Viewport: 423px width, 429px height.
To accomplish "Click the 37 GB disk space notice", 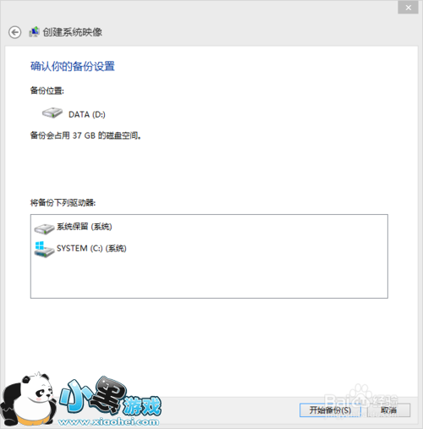I will [x=85, y=135].
